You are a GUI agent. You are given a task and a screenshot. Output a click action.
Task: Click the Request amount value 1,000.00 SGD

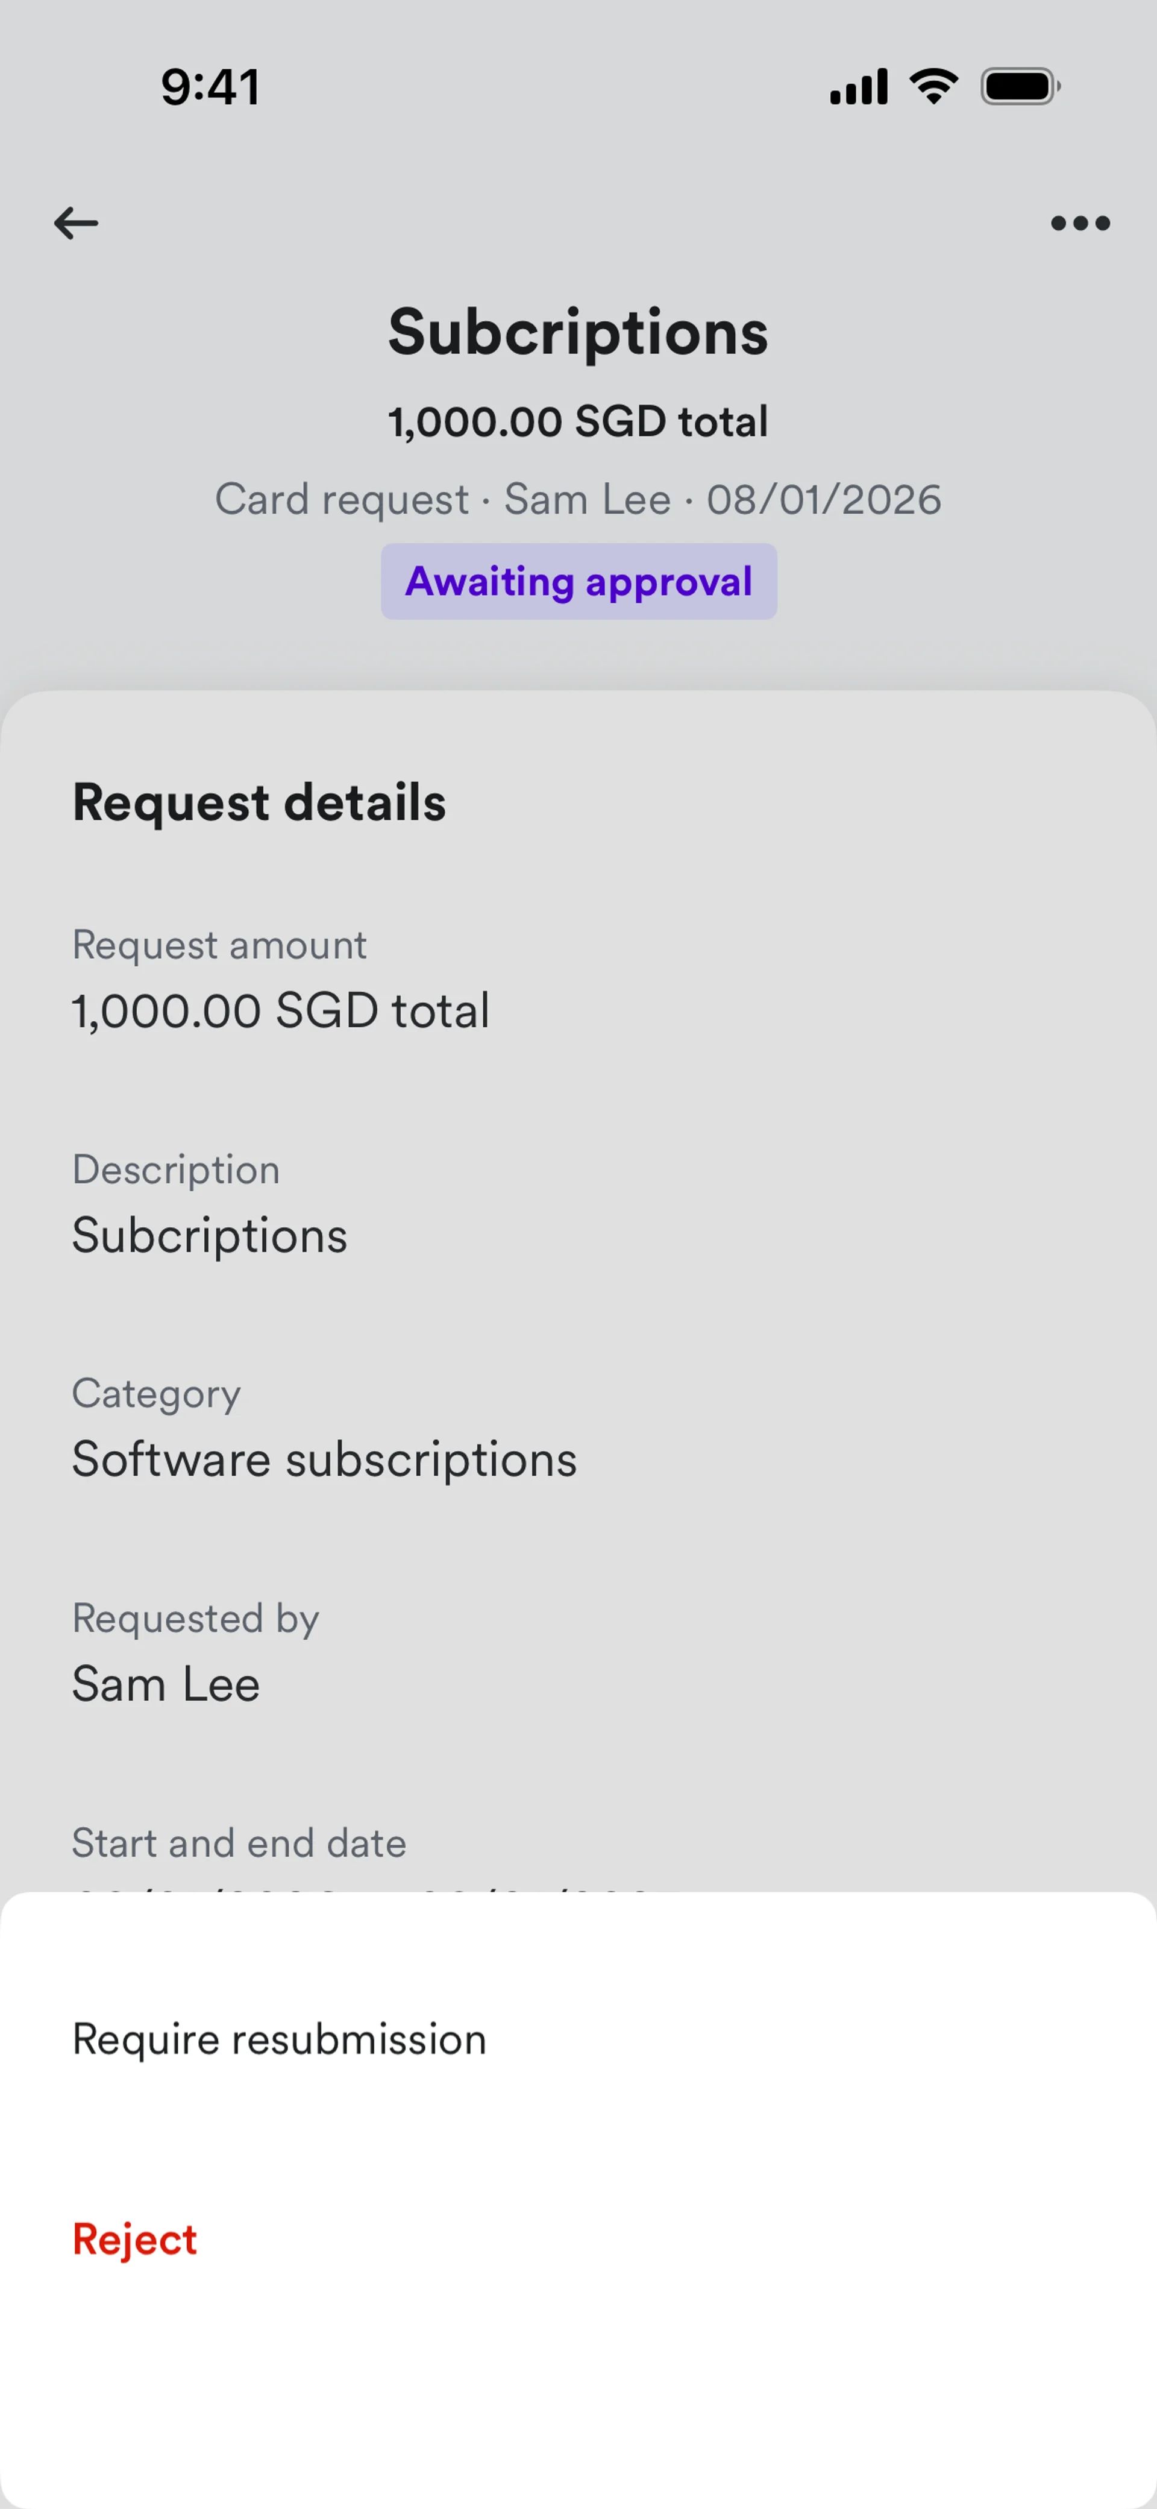(x=280, y=1011)
